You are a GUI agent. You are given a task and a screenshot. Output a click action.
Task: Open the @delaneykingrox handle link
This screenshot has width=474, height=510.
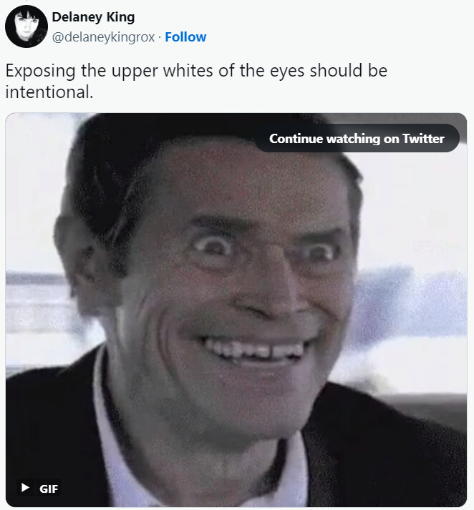[103, 37]
